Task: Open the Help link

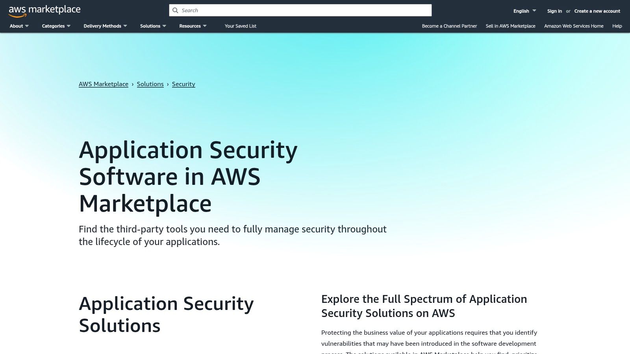Action: pos(617,26)
